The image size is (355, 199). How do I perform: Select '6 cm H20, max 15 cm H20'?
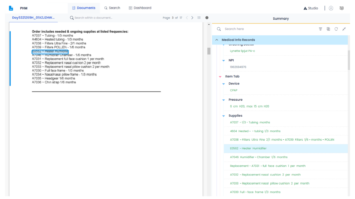(x=249, y=106)
